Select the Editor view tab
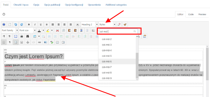Image resolution: width=210 pixels, height=97 pixels. click(180, 14)
